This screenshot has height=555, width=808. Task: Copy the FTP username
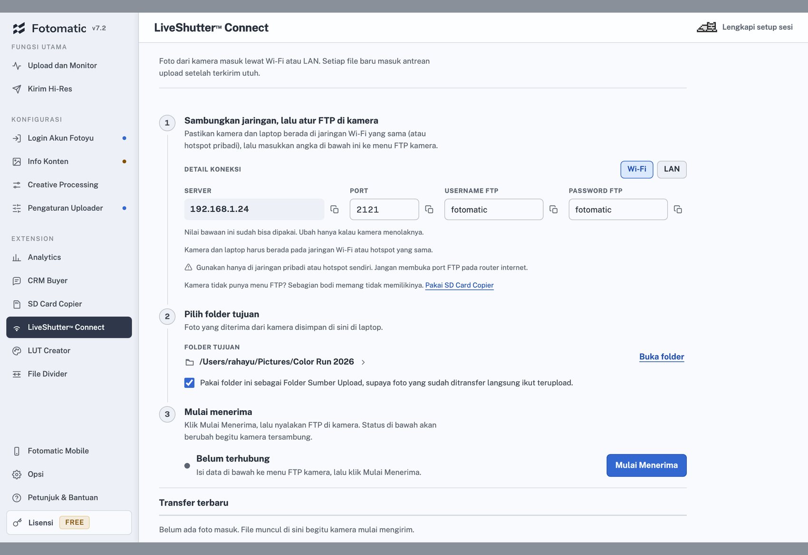coord(553,209)
